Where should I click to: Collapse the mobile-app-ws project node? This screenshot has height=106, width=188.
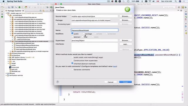click(6, 13)
